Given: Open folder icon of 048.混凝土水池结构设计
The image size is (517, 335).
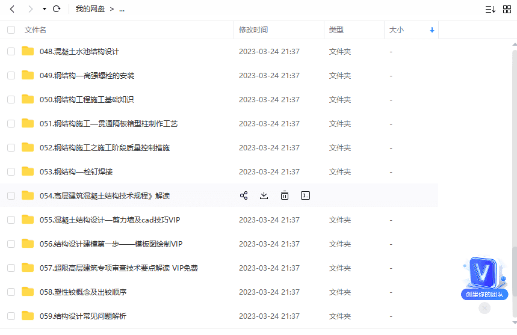Looking at the screenshot, I should pos(28,51).
